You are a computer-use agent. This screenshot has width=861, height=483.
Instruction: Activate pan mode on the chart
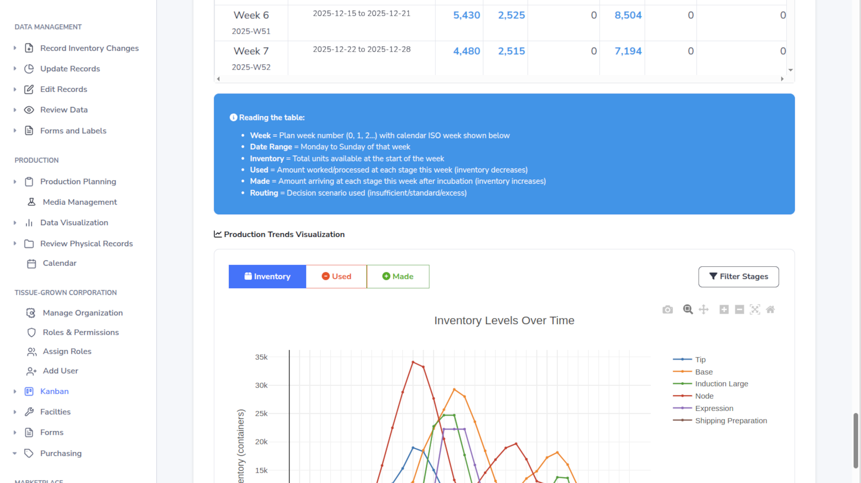coord(704,309)
